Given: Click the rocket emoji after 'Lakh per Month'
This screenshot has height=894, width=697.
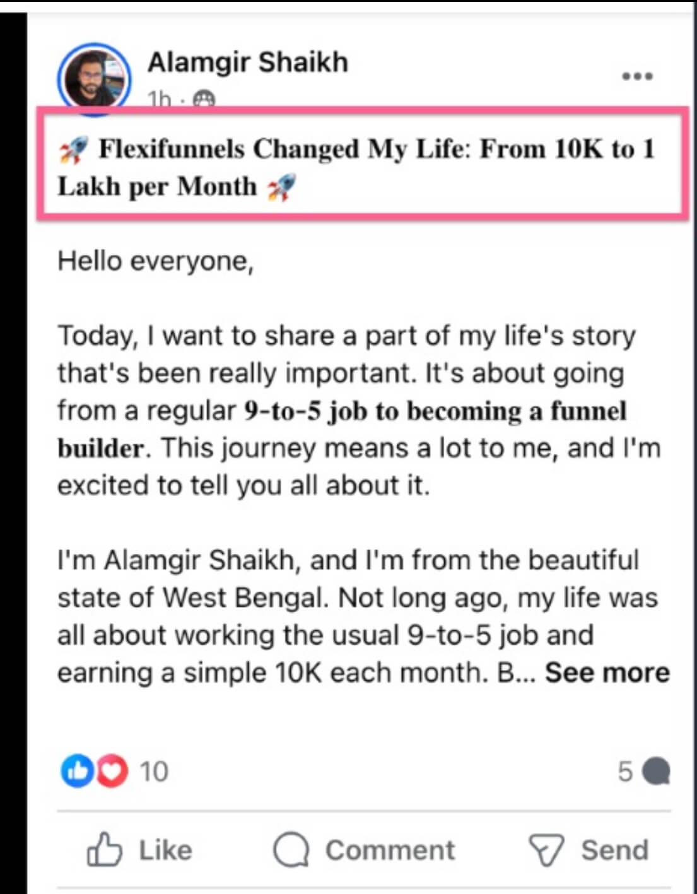Looking at the screenshot, I should pos(281,187).
